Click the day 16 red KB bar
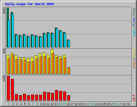This screenshot has height=107, width=137. point(68,98)
